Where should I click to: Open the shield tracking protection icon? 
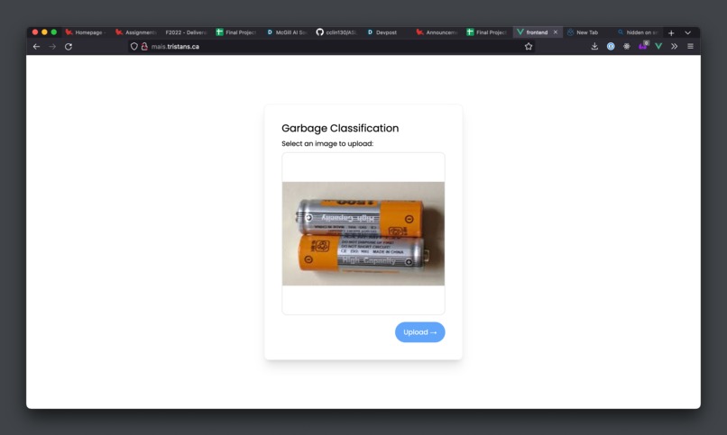(x=134, y=46)
